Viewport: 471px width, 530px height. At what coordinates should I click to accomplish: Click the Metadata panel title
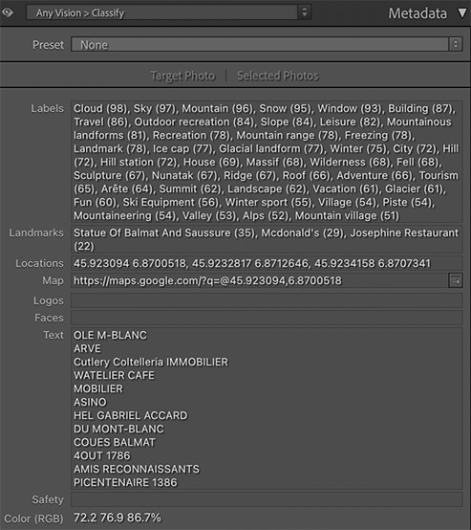point(417,13)
